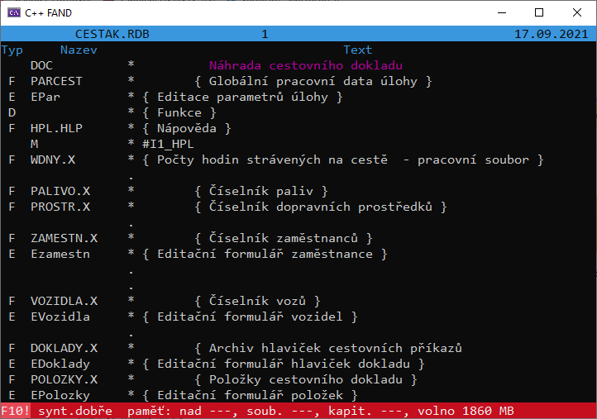Select the DOC row title text

(305, 65)
